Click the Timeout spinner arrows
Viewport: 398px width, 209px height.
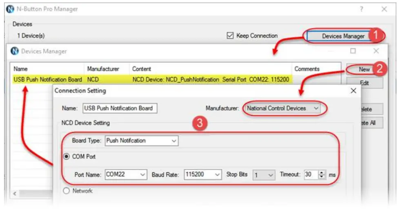(322, 174)
